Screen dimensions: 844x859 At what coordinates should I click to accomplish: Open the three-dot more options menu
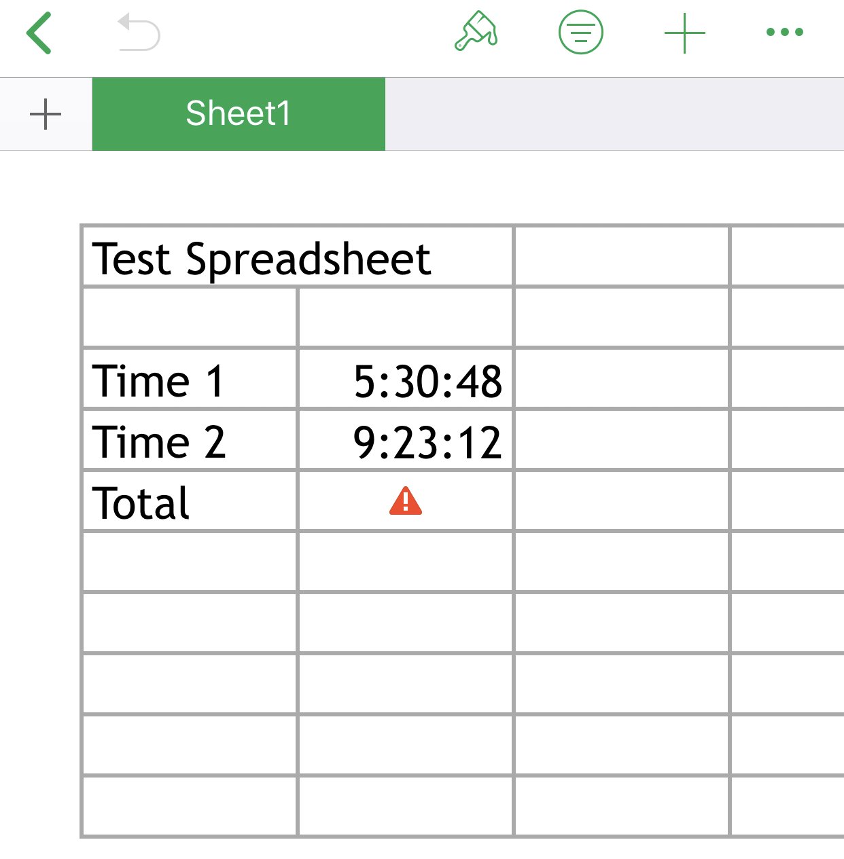[x=784, y=32]
